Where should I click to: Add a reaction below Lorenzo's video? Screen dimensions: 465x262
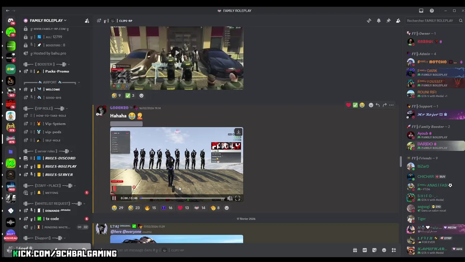coord(227,208)
